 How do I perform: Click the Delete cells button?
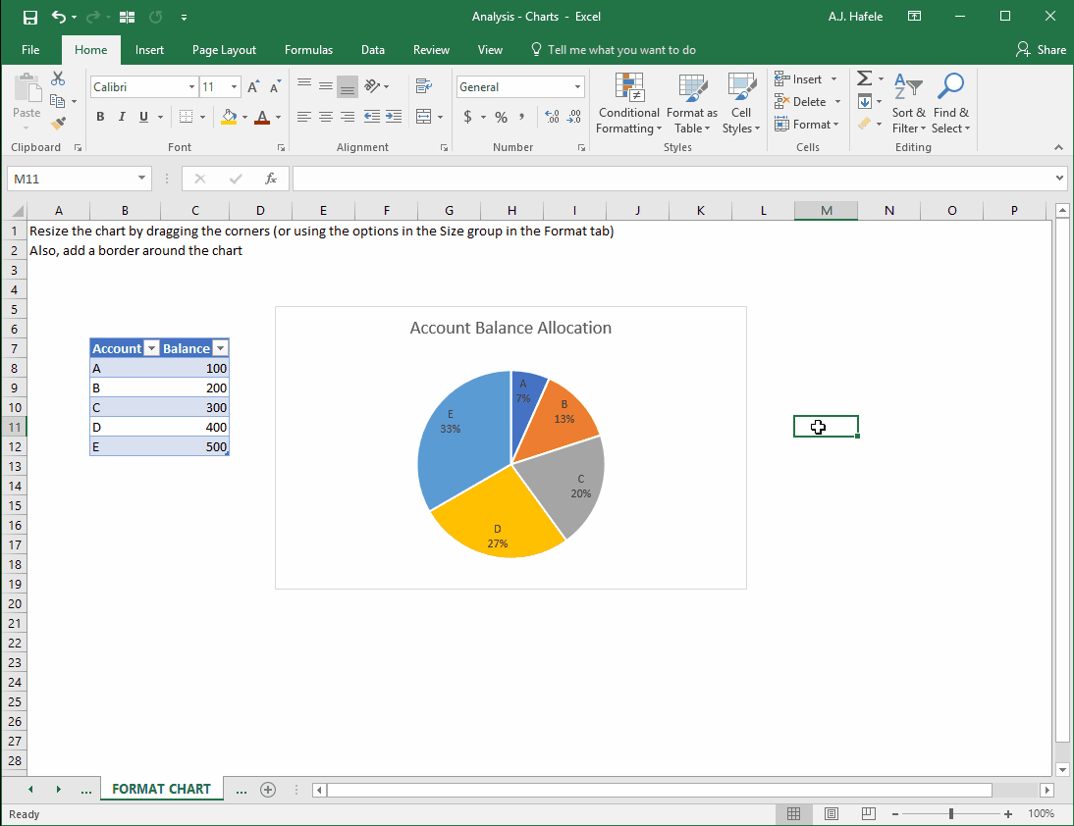(x=801, y=102)
